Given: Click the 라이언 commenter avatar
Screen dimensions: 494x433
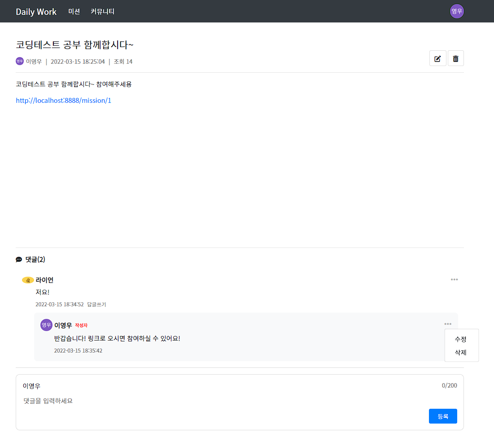Looking at the screenshot, I should point(28,280).
